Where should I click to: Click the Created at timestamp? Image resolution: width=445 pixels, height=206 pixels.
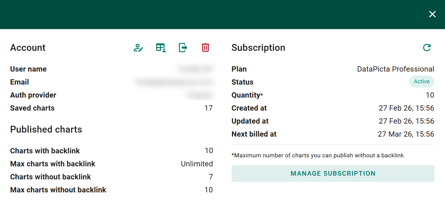406,108
